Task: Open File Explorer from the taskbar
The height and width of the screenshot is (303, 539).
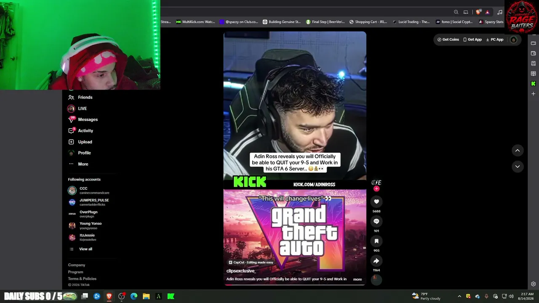Action: (x=146, y=296)
